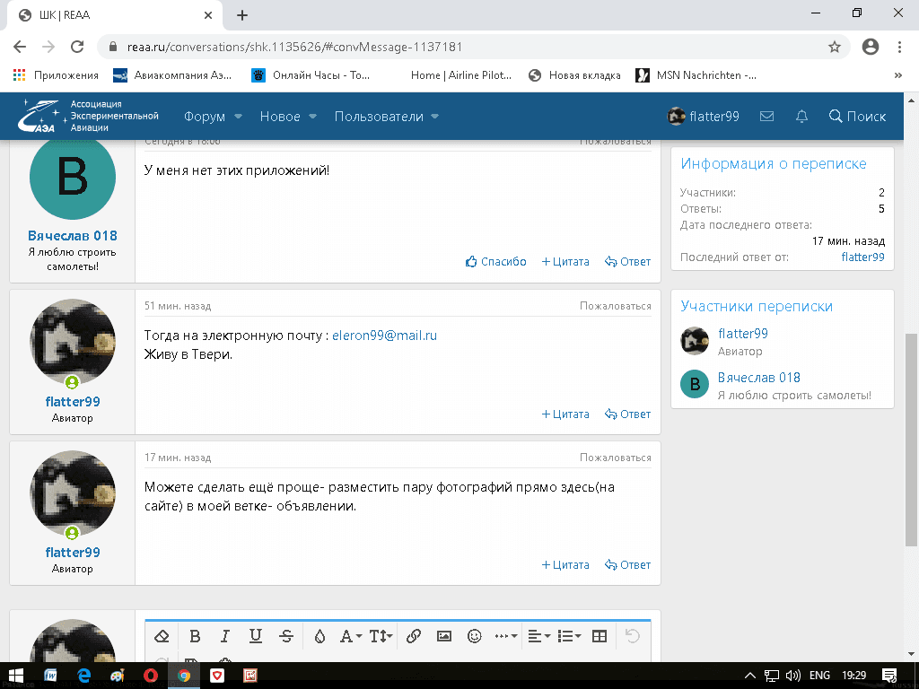Click Спасибо on Вячеслав 018's message
The height and width of the screenshot is (689, 919).
[496, 262]
